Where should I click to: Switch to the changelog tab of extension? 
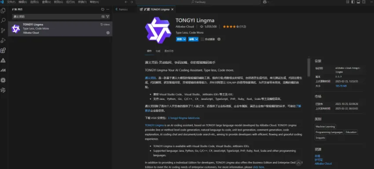[x=169, y=51]
